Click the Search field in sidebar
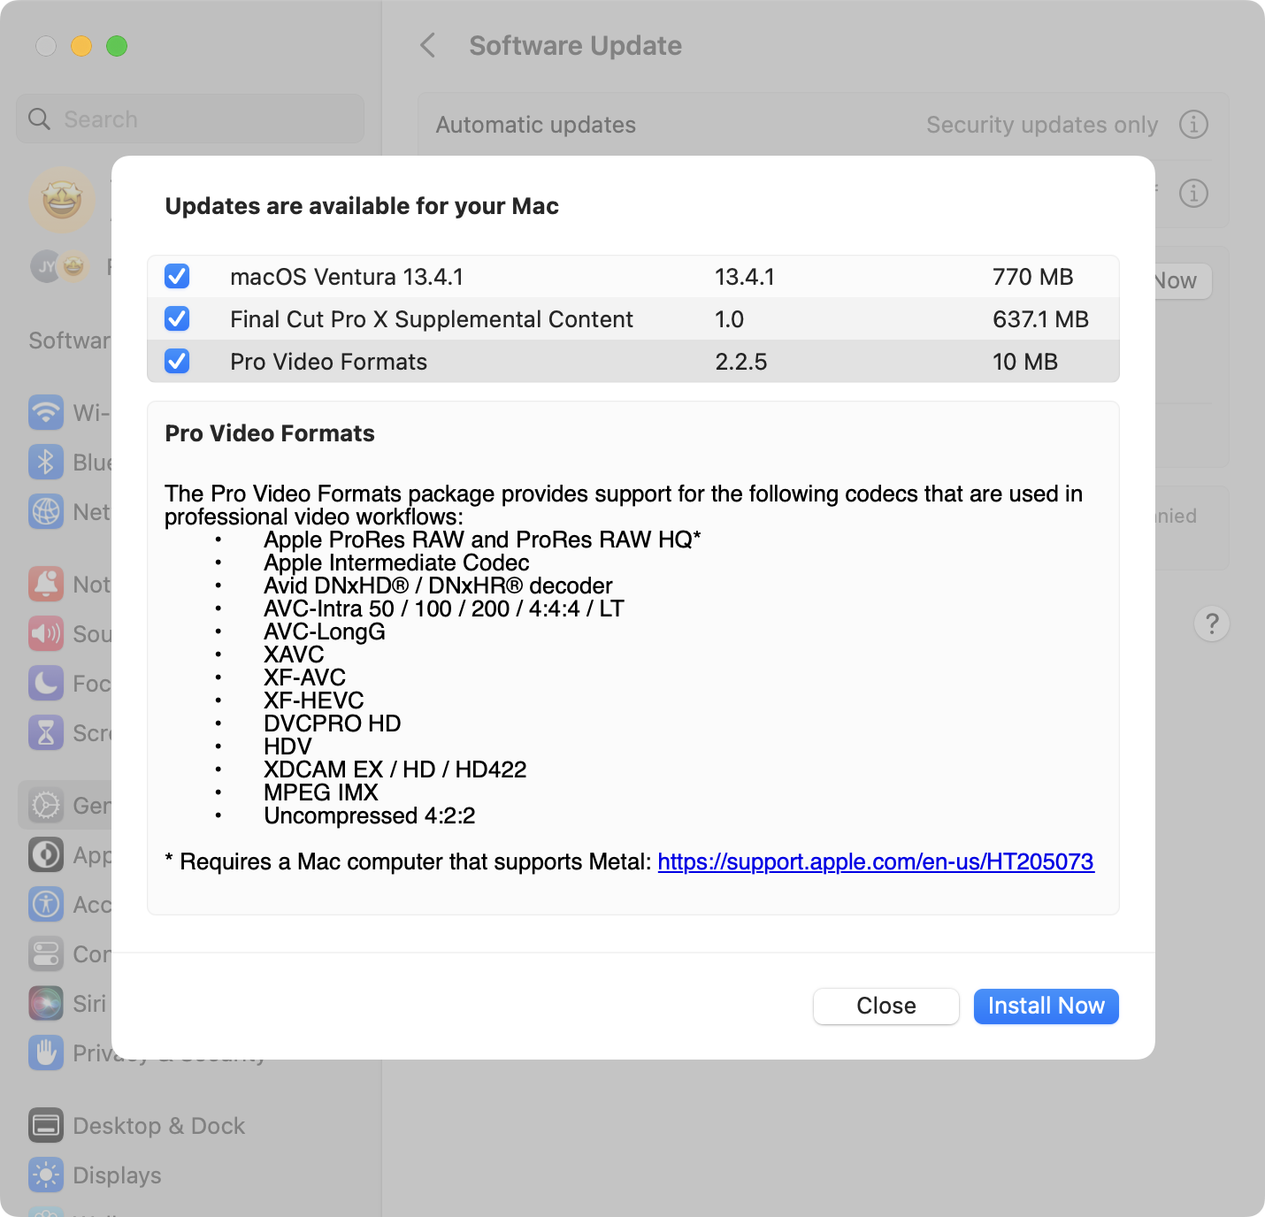Image resolution: width=1265 pixels, height=1217 pixels. pos(190,119)
